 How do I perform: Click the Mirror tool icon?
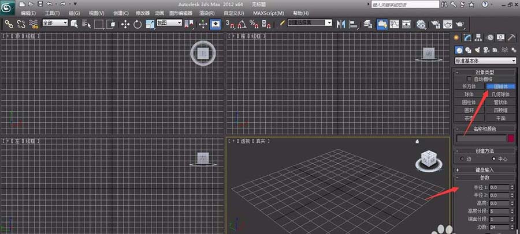pos(340,24)
